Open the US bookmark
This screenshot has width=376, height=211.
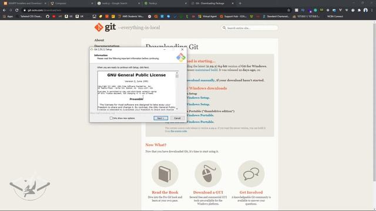69,16
